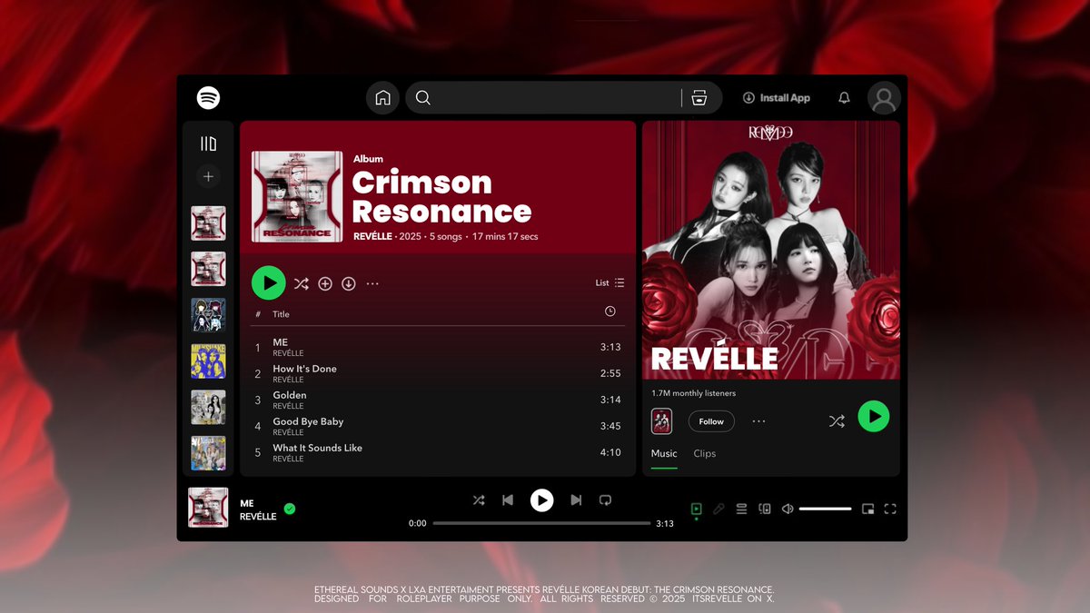Open the Queue icon
Image resolution: width=1090 pixels, height=613 pixels.
(x=741, y=509)
